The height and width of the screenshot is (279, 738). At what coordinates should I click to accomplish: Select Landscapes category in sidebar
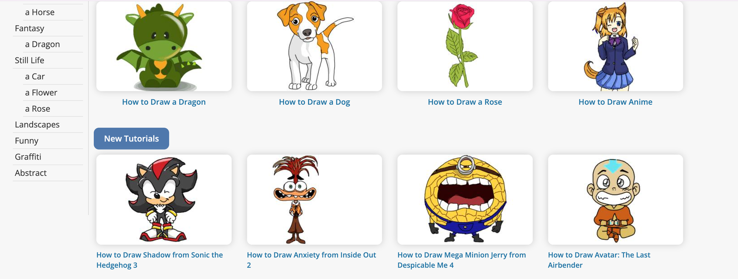37,125
